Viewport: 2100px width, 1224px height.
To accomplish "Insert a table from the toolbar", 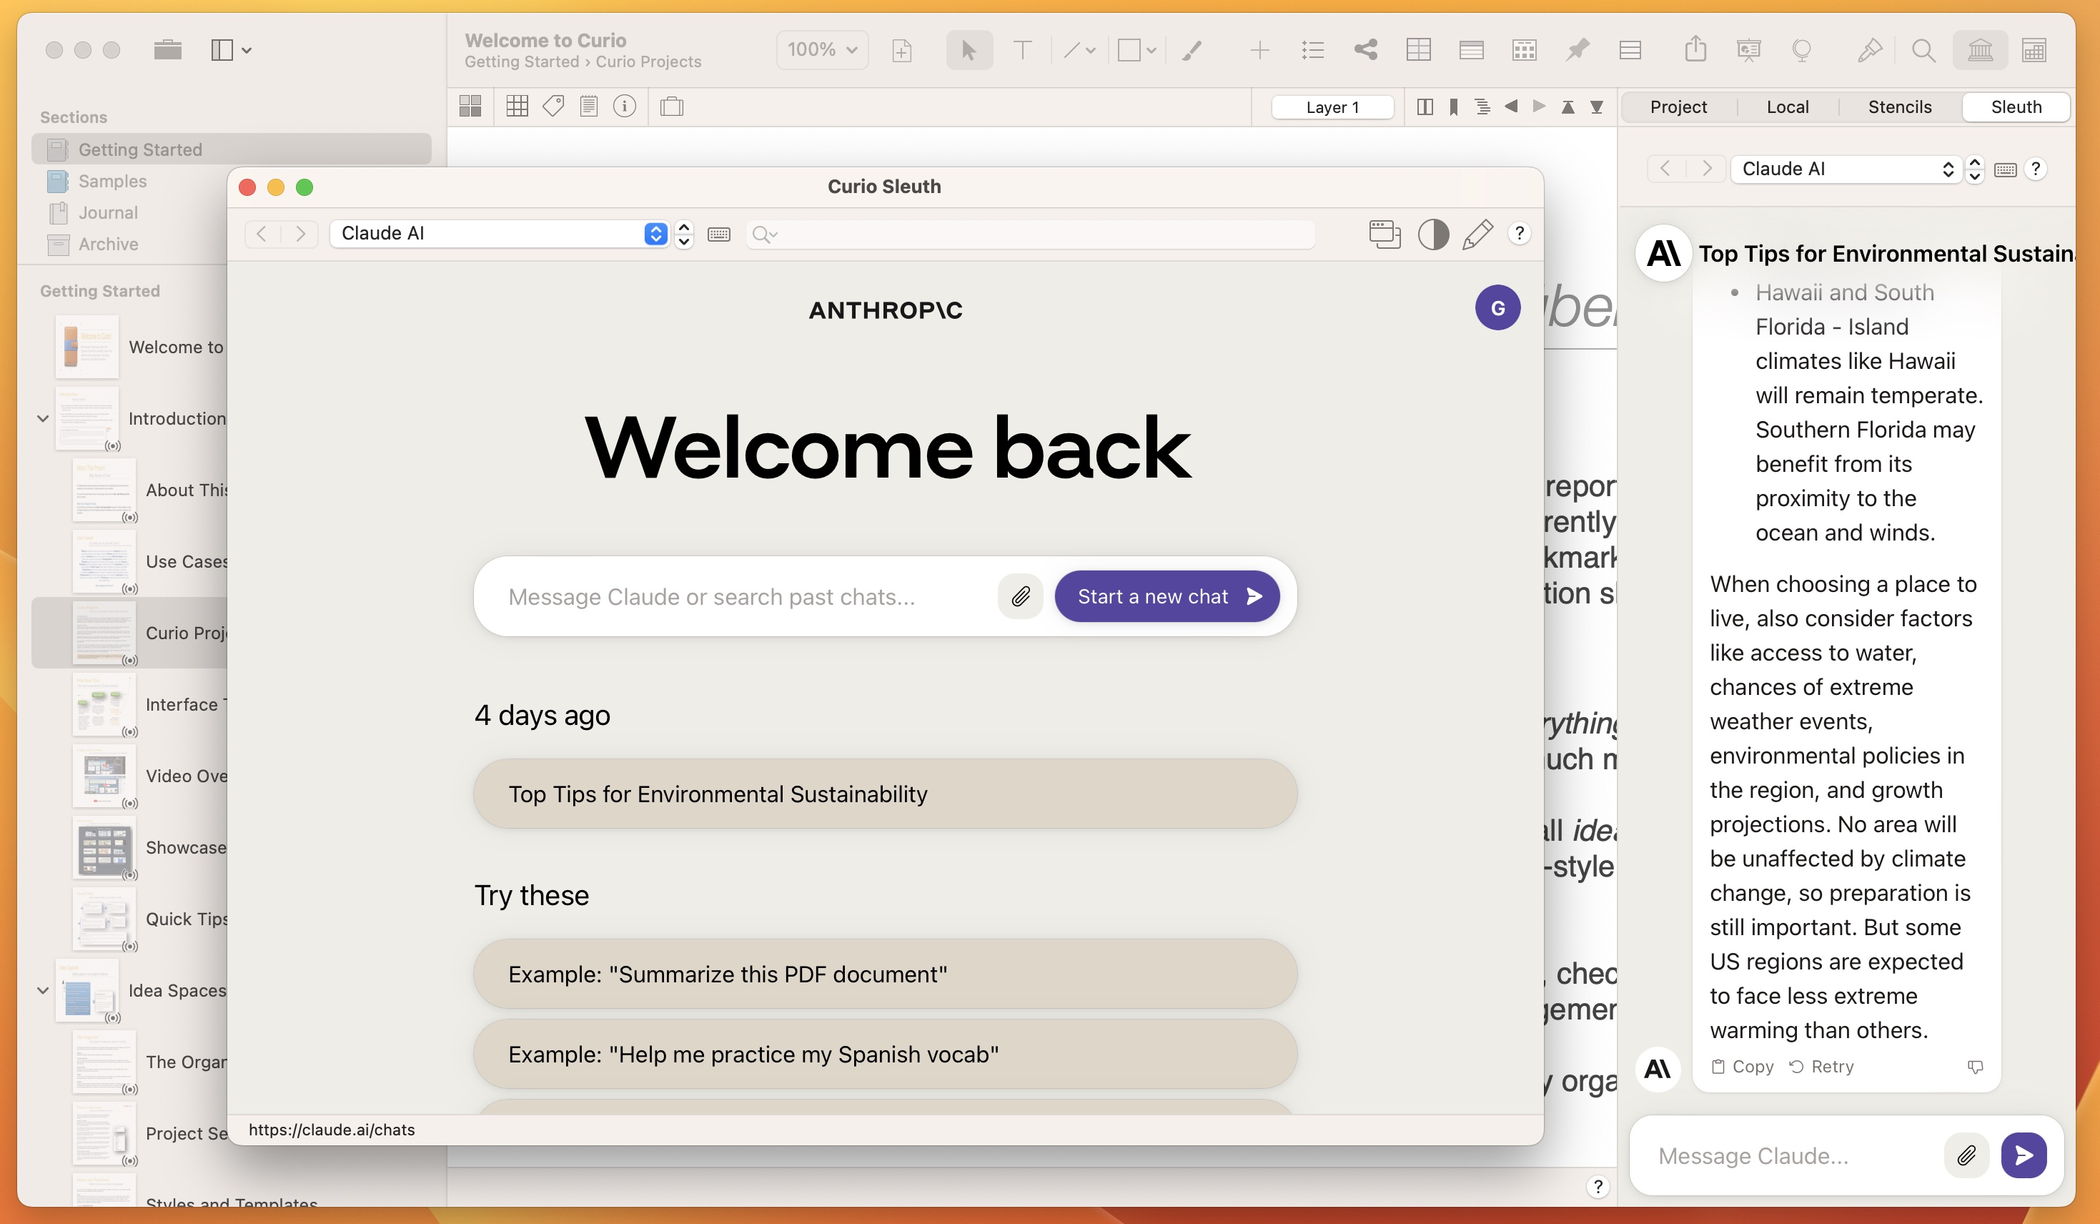I will click(x=1418, y=51).
